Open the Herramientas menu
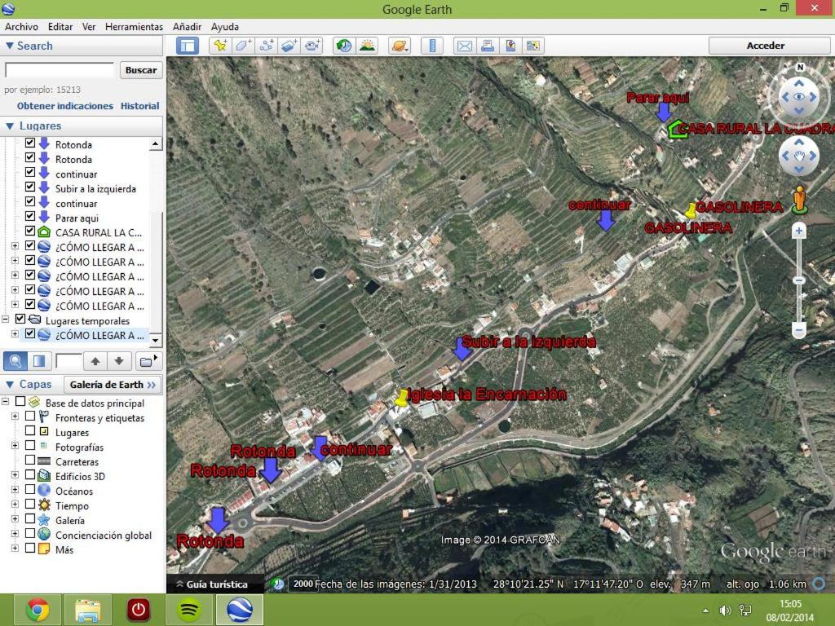Screen dimensions: 835x626 pos(134,27)
